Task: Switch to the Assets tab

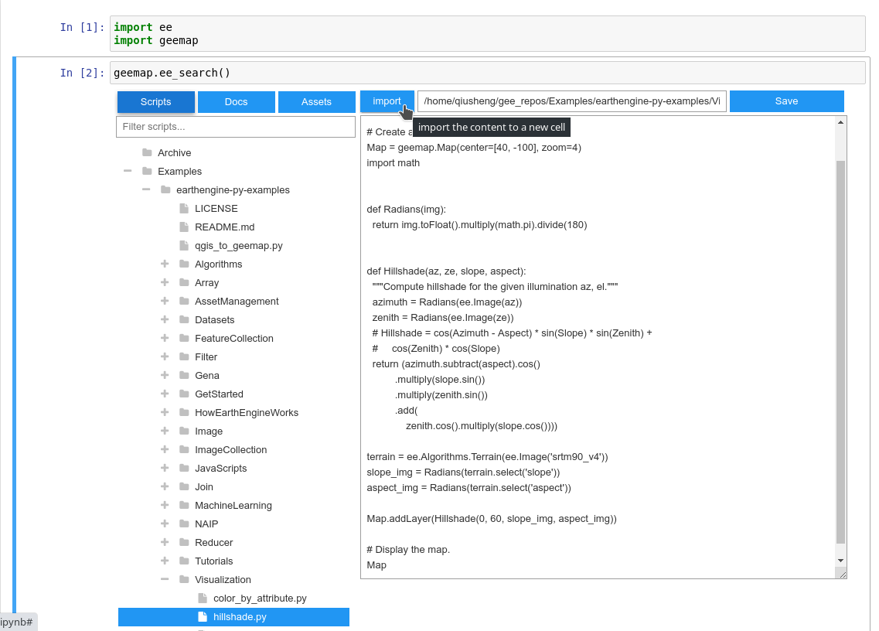Action: tap(316, 102)
